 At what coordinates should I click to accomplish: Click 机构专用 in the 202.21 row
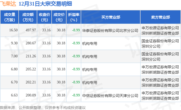pos(90,83)
